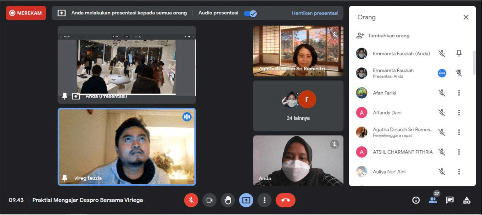Raise hand using the hand icon
The width and height of the screenshot is (482, 215).
coord(228,200)
